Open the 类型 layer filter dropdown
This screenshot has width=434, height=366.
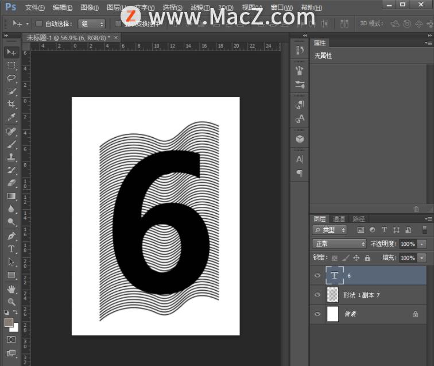click(x=330, y=230)
